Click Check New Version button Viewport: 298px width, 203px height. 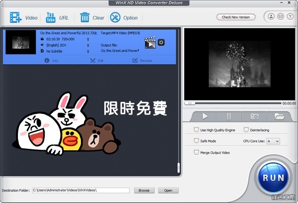point(236,17)
